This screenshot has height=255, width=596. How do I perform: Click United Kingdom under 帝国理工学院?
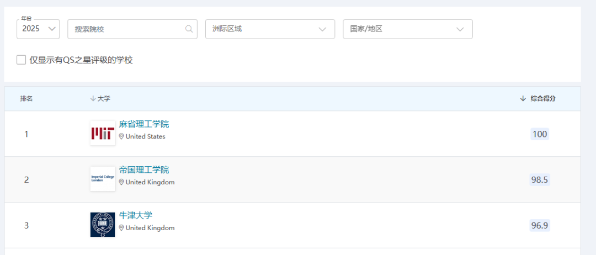[150, 182]
